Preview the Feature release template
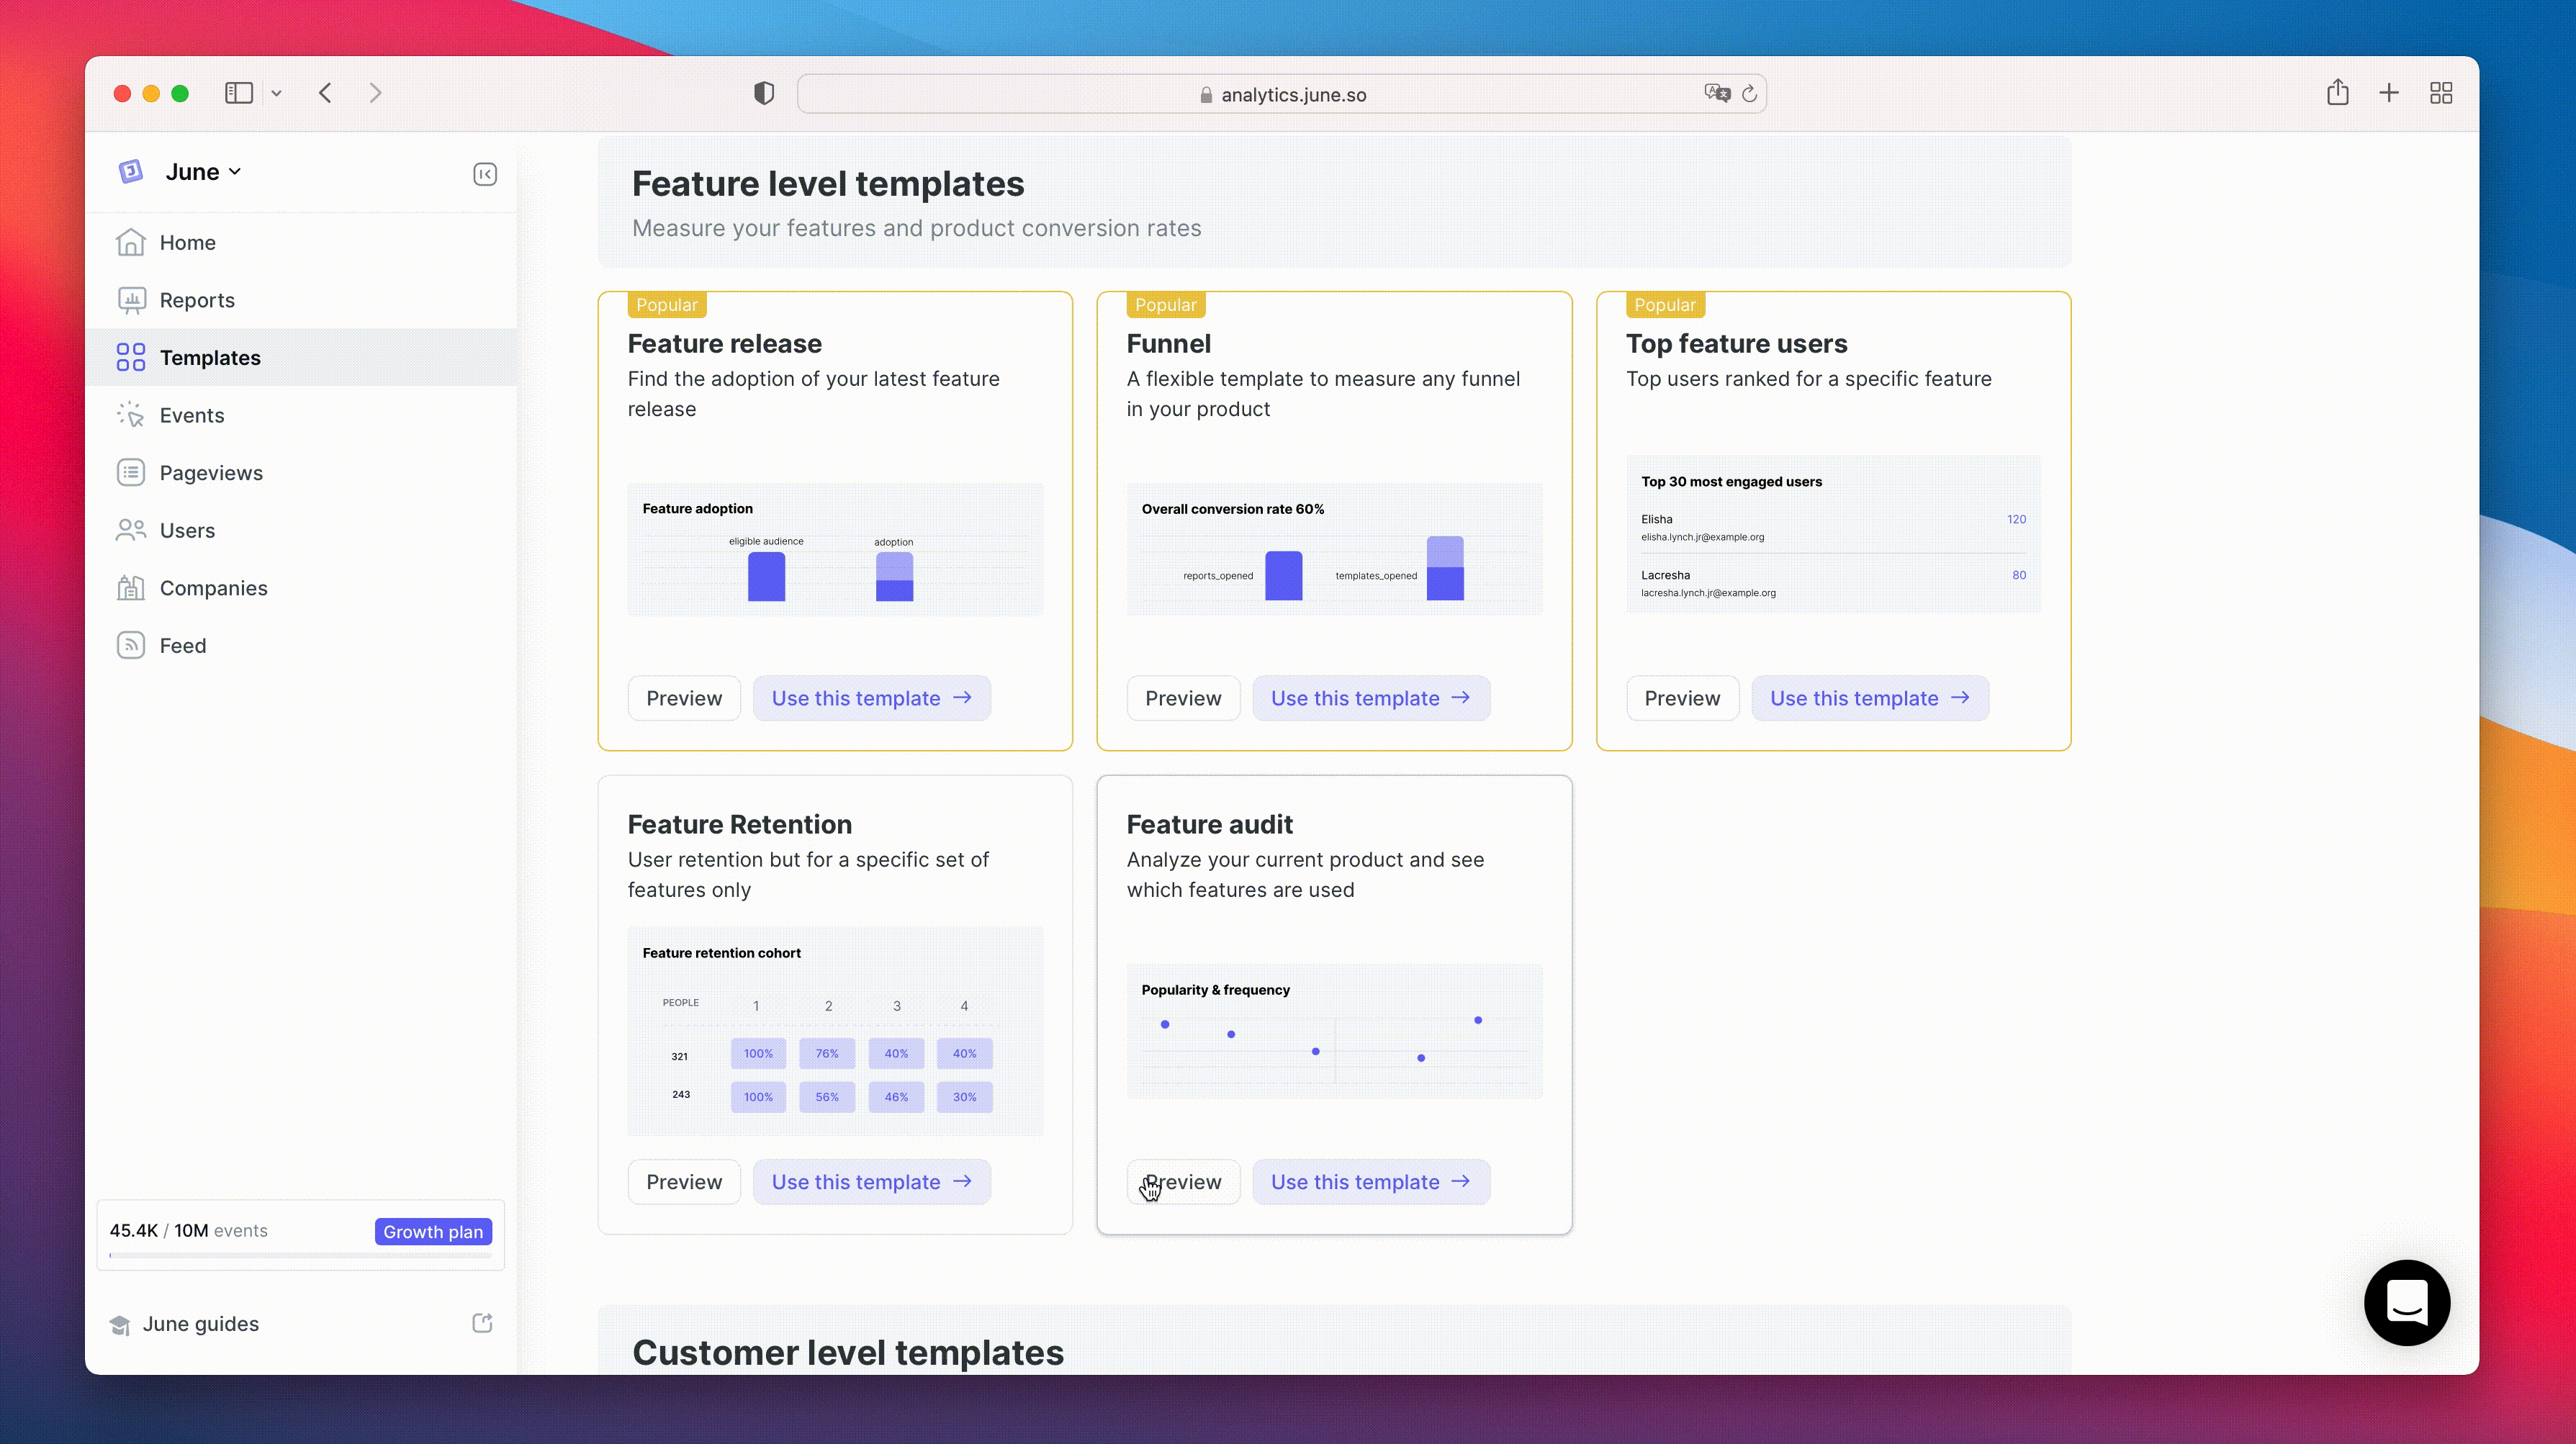The image size is (2576, 1444). (x=684, y=698)
